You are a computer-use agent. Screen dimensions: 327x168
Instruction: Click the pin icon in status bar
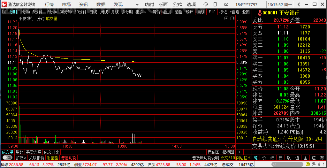click(323, 164)
